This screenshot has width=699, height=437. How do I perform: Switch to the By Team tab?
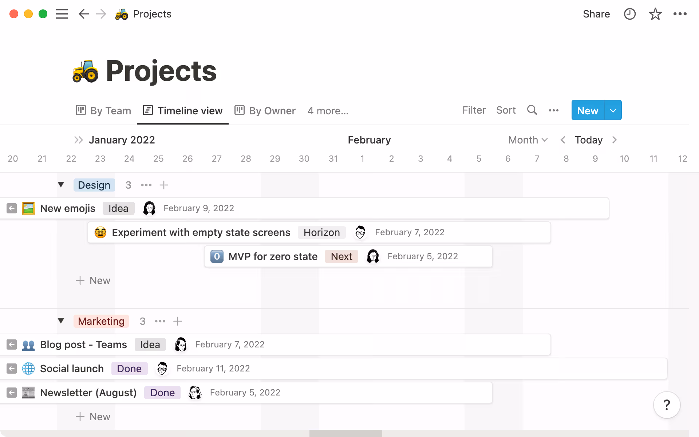point(103,111)
